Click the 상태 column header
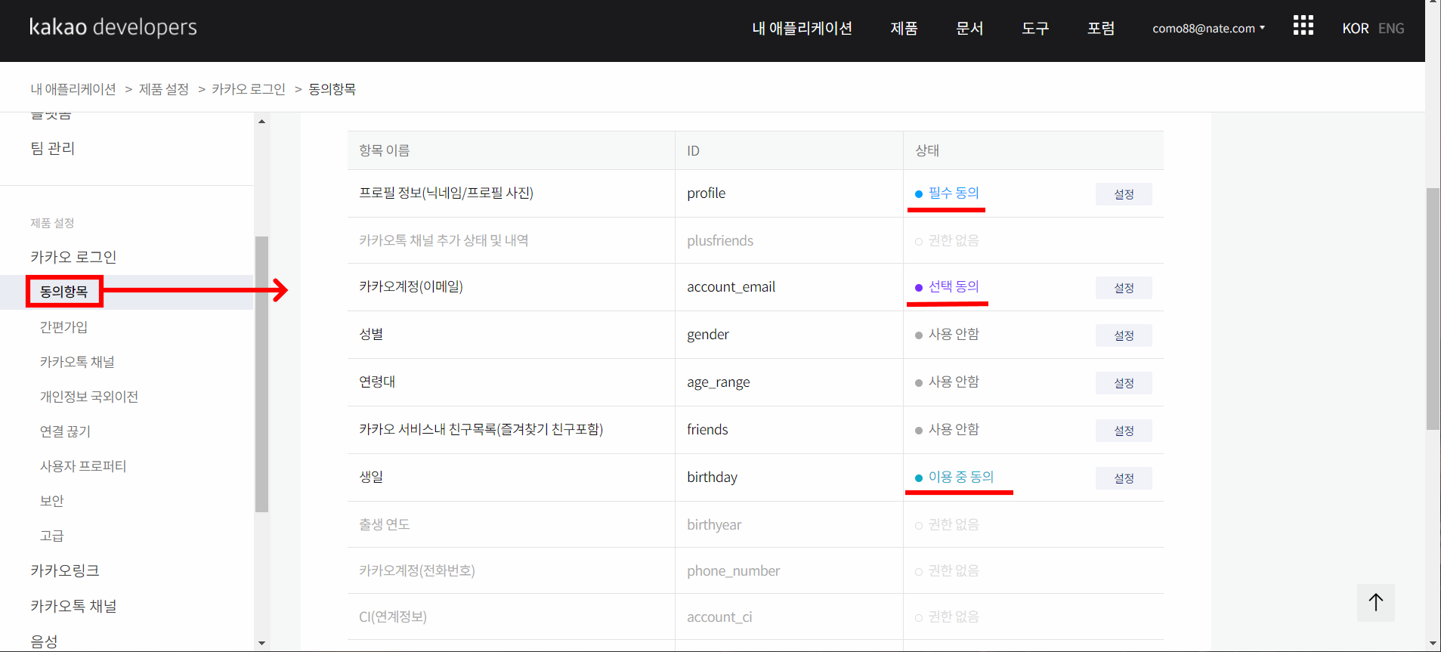The width and height of the screenshot is (1441, 652). (x=927, y=150)
